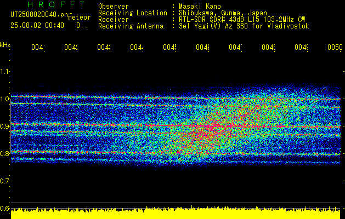The height and width of the screenshot is (219, 345).
Task: Select the observer name Masaki Kano
Action: tap(200, 7)
